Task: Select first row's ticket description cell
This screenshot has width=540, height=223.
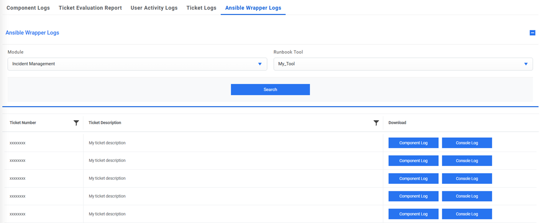Action: tap(107, 143)
